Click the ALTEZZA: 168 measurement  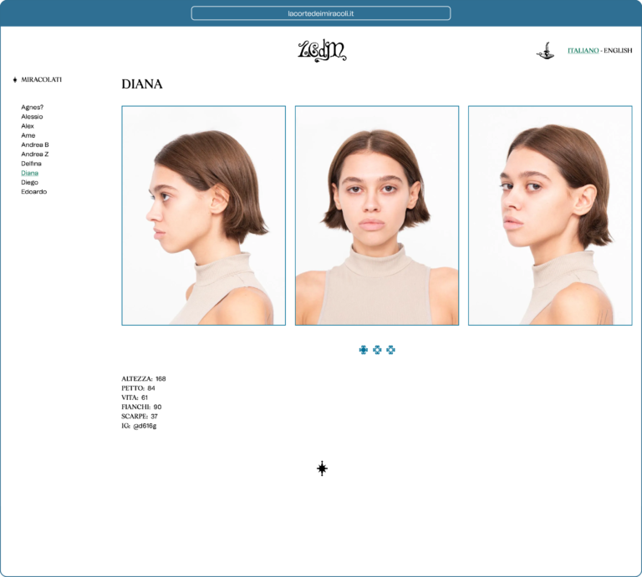point(144,378)
